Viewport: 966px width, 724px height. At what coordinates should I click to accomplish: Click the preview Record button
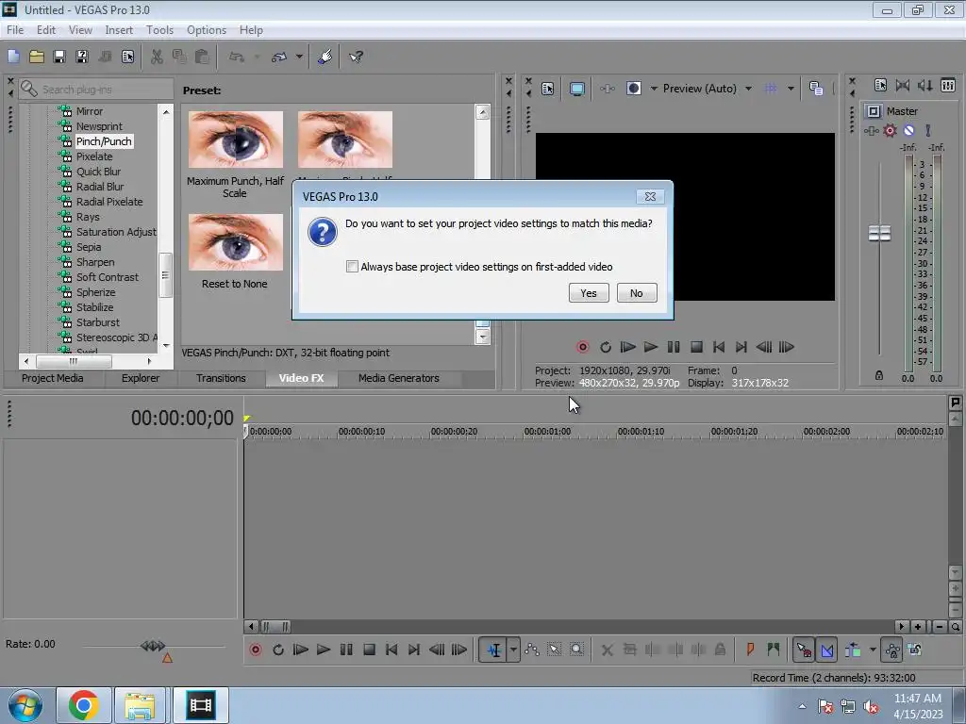click(x=582, y=347)
